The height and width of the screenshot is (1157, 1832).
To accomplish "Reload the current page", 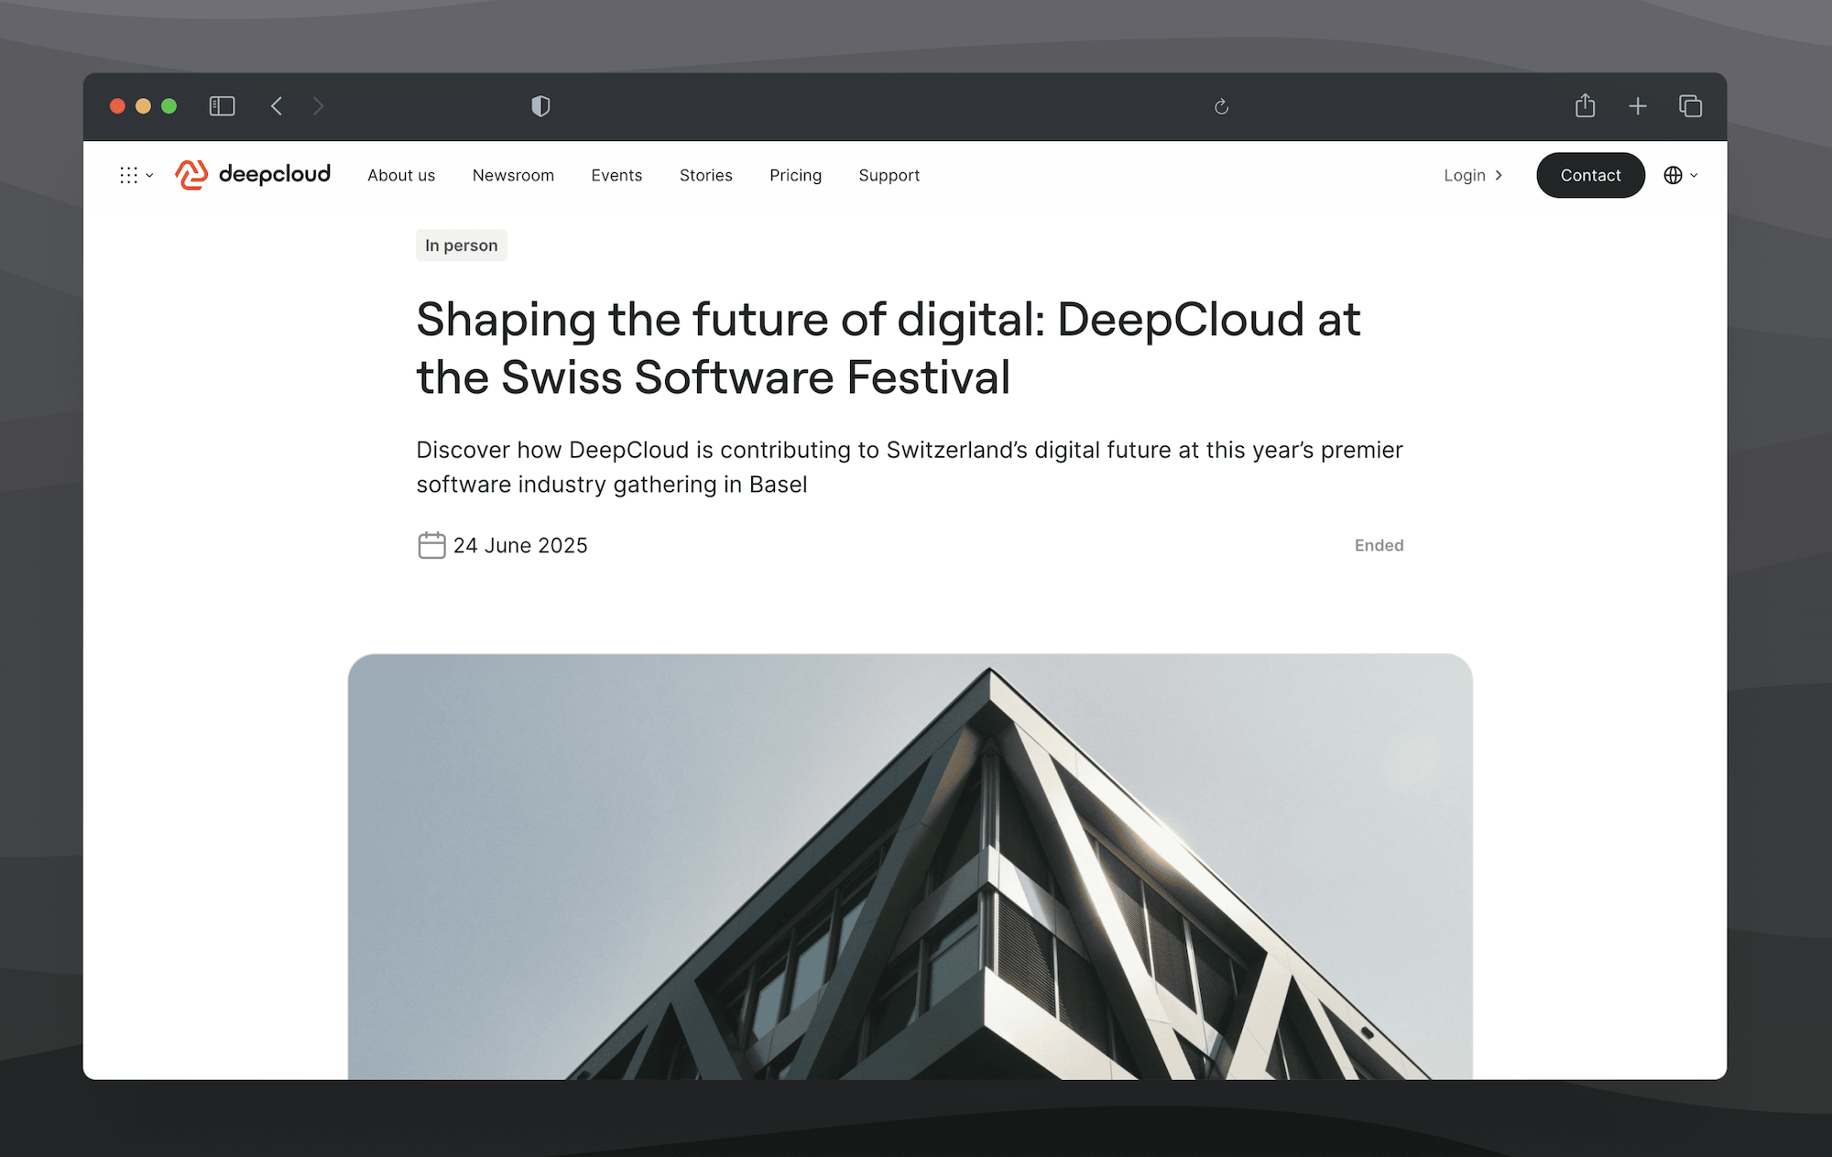I will (1221, 107).
